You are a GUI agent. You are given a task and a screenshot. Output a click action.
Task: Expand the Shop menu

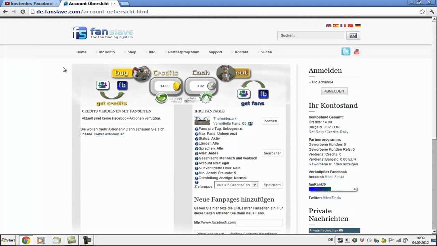click(131, 52)
